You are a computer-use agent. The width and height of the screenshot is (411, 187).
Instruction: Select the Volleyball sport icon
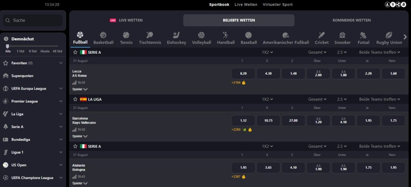click(x=201, y=35)
